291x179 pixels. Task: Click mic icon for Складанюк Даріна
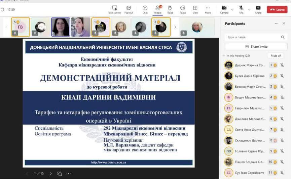tap(282, 140)
